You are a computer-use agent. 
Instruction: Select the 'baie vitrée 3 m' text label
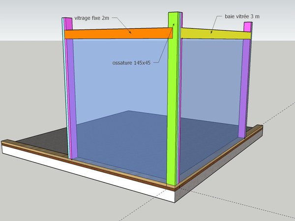(x=241, y=16)
